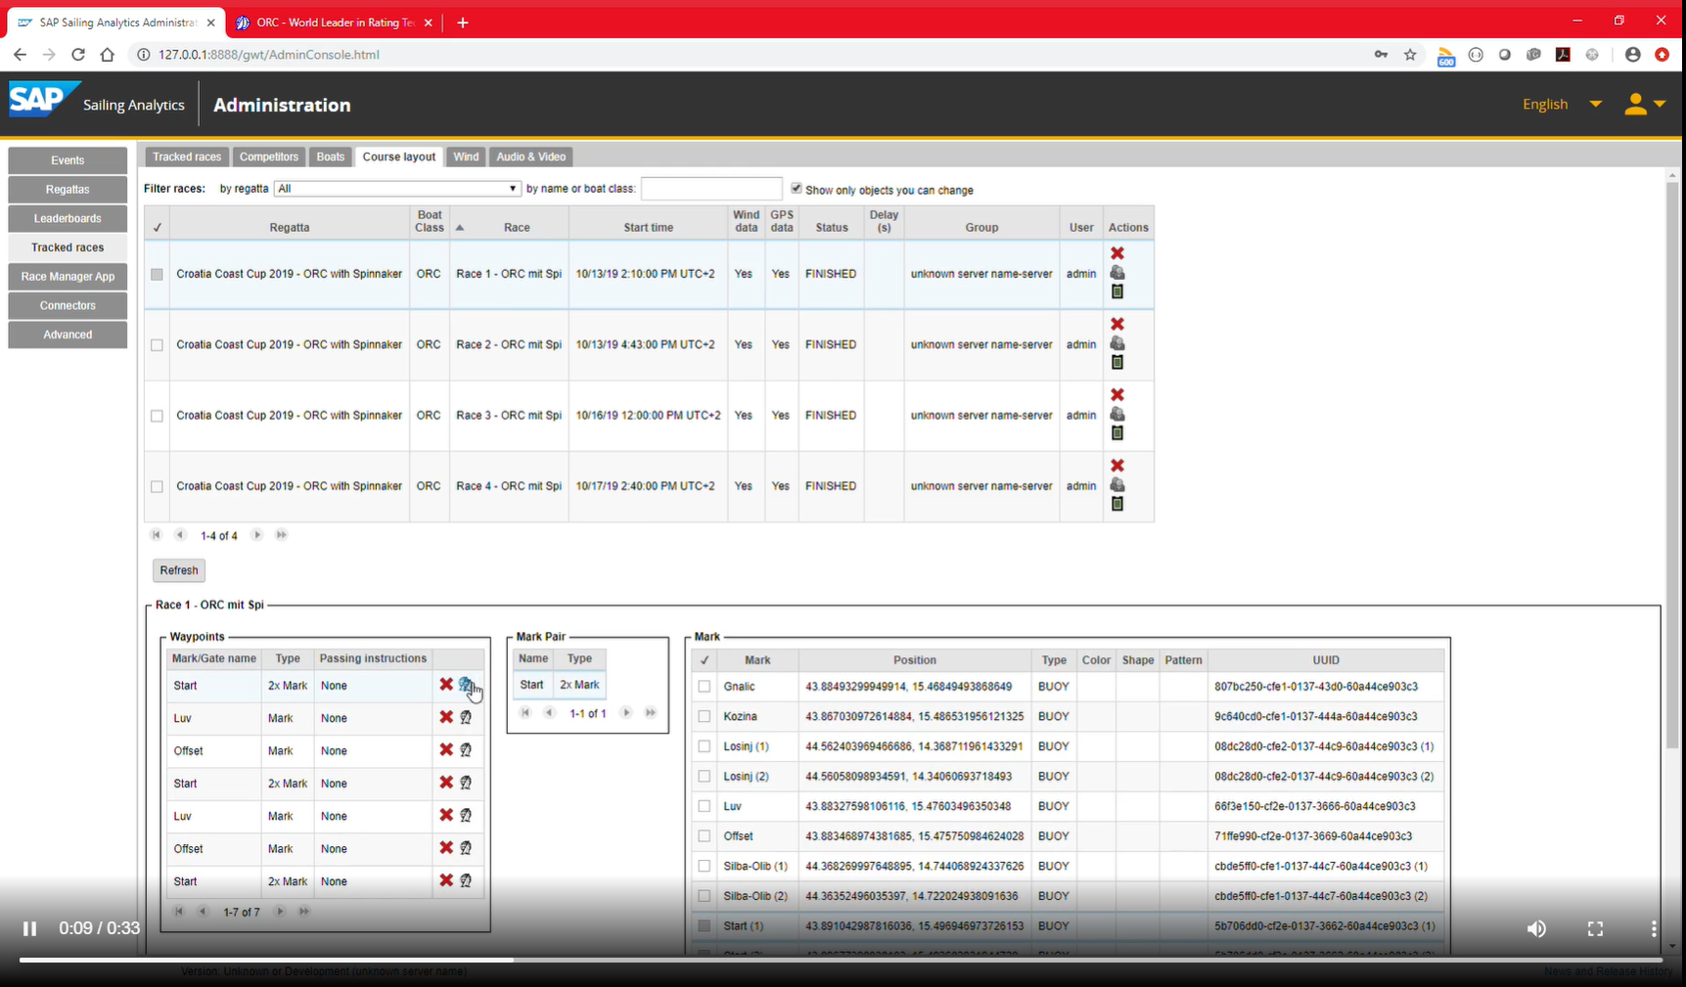Screen dimensions: 1686x987
Task: Open the clipboard icon for Race 3 row
Action: pyautogui.click(x=1116, y=432)
